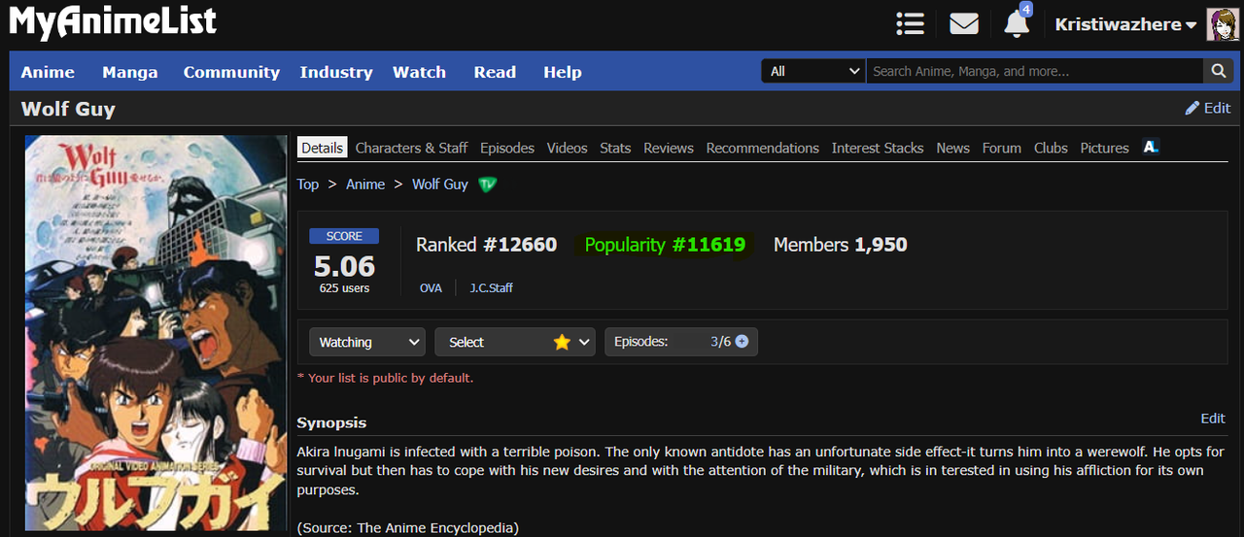Switch to the Clubs tab
Image resolution: width=1244 pixels, height=537 pixels.
1051,148
